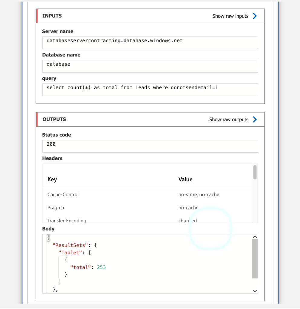Screen dimensions: 300x309
Task: Select the Cache-Control header key
Action: click(x=63, y=195)
